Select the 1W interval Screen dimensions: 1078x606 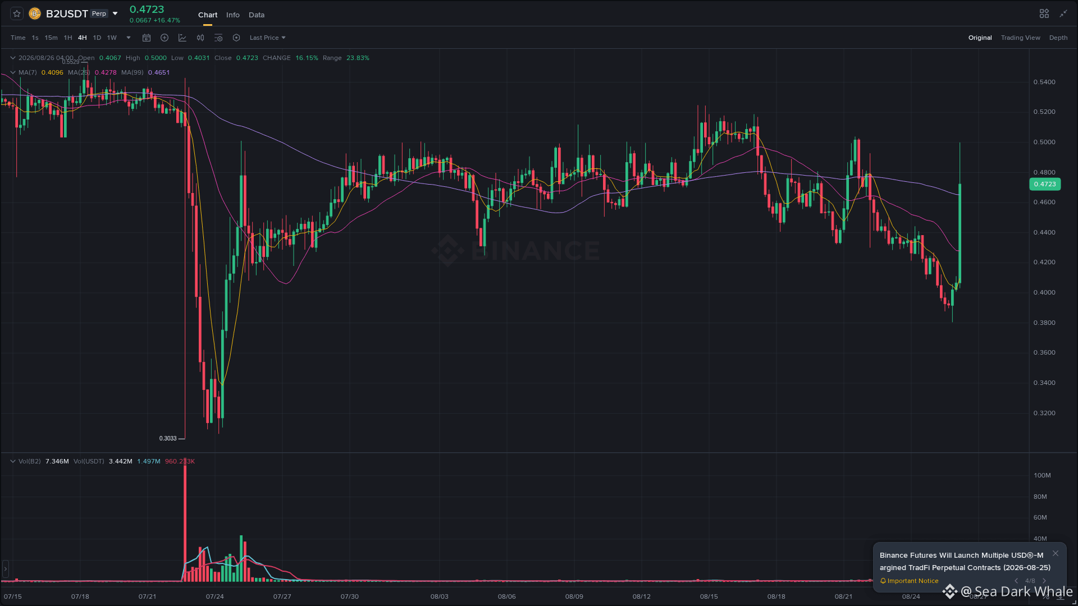coord(112,38)
